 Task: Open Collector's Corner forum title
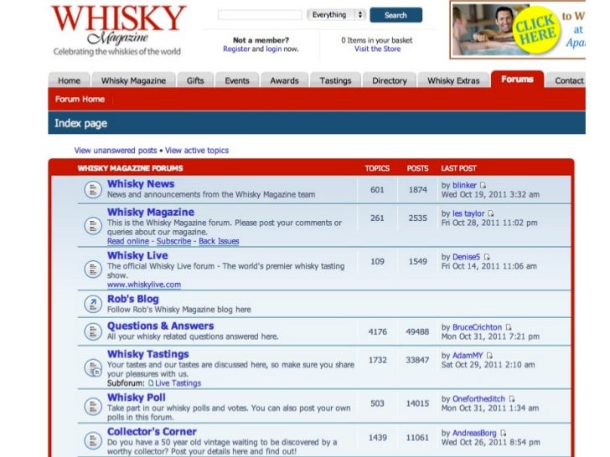[x=152, y=432]
